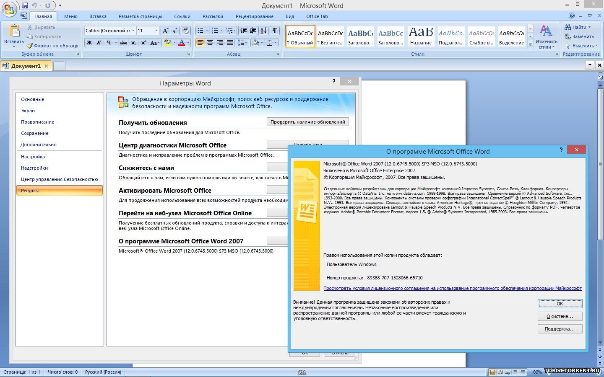Click the Clear Formatting eraser icon

click(x=186, y=31)
